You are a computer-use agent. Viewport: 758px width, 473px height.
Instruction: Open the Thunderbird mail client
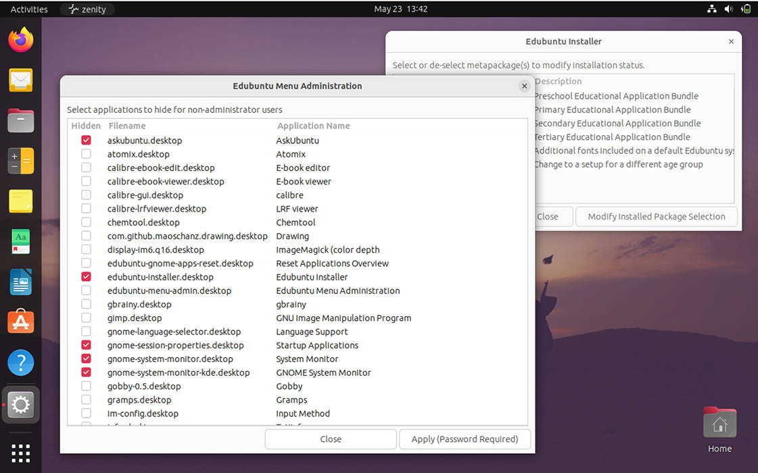20,80
